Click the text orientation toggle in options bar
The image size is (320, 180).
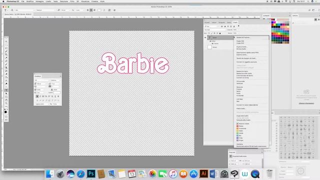click(x=12, y=10)
